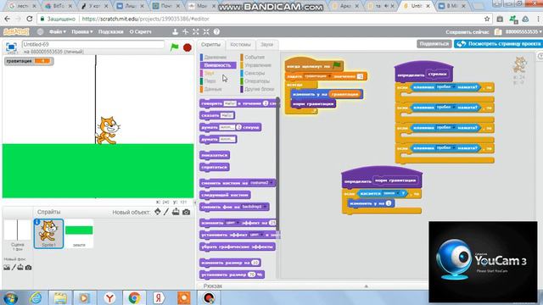Open Sprite1 info with the blue i icon
The image size is (543, 305).
[37, 222]
